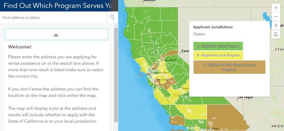
Task: Click the Las Vegas city marker
Action: tap(237, 99)
